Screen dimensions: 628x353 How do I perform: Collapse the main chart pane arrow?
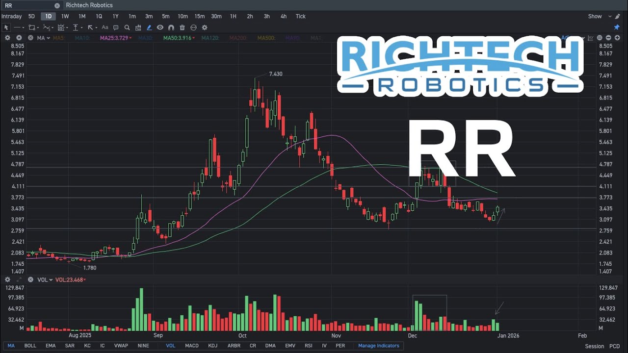point(19,38)
